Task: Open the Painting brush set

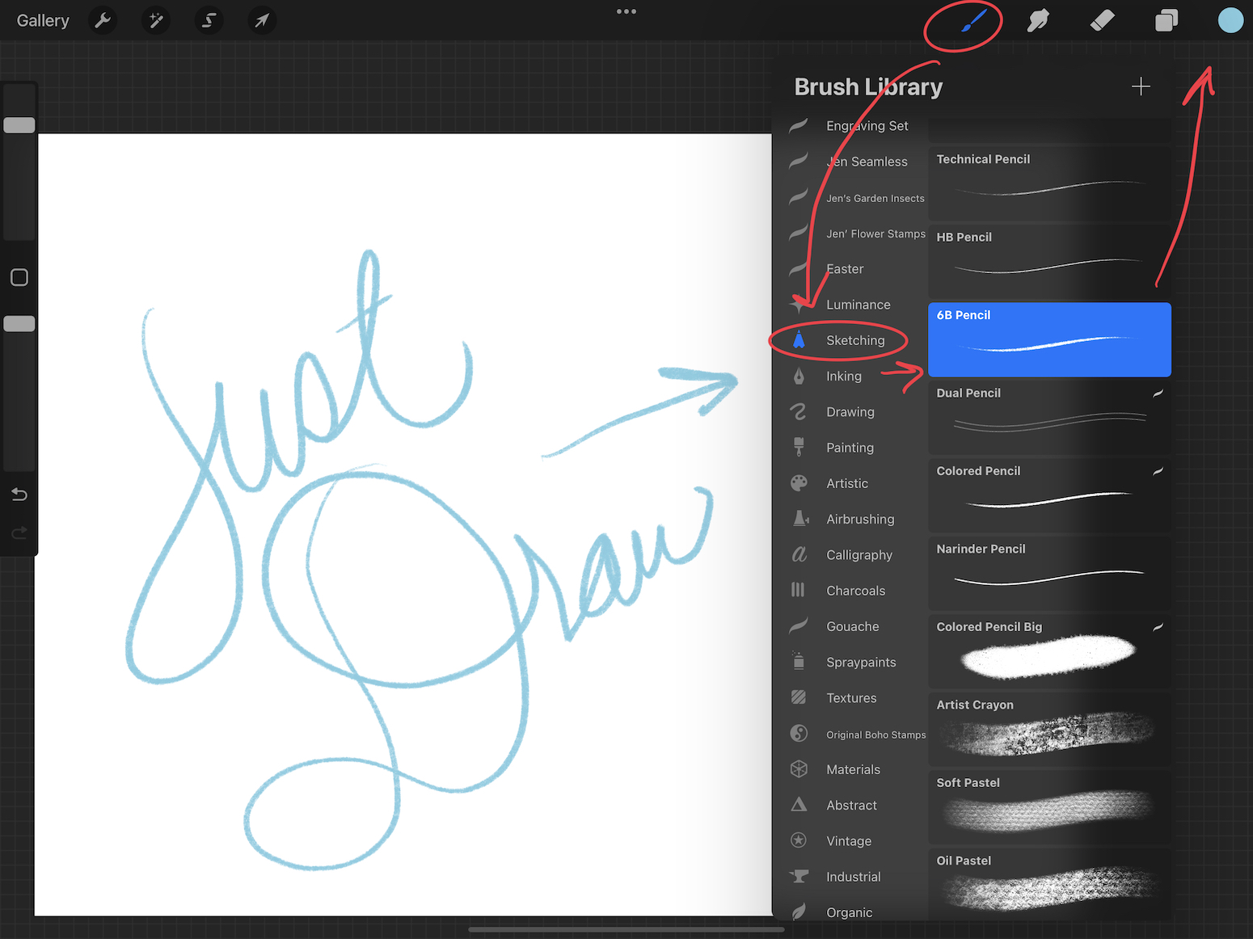Action: point(850,448)
